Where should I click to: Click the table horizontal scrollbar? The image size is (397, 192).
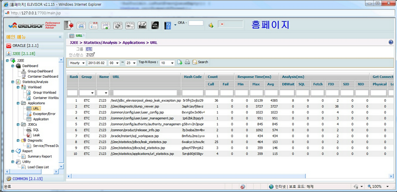click(x=189, y=176)
